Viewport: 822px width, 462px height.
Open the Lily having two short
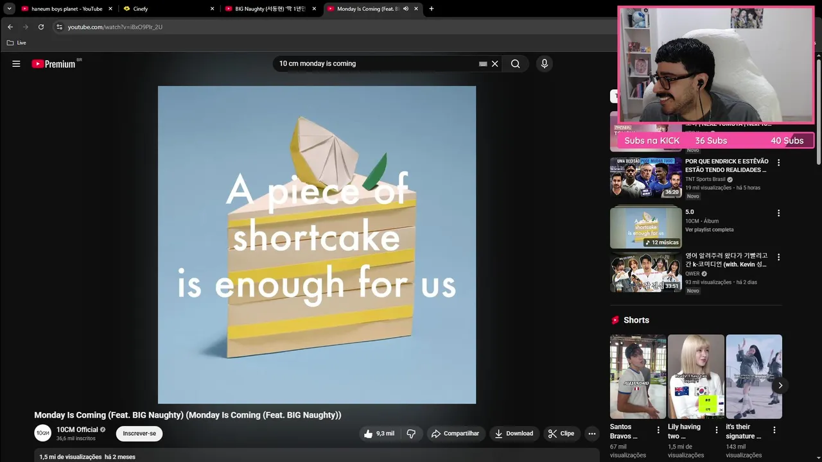click(696, 377)
